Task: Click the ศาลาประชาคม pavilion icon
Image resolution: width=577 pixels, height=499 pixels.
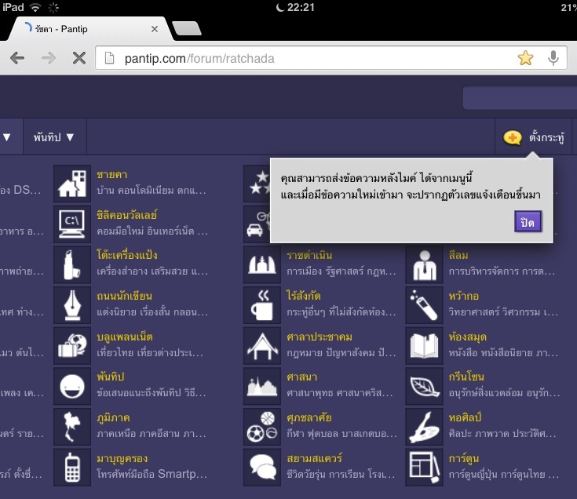Action: tap(262, 346)
